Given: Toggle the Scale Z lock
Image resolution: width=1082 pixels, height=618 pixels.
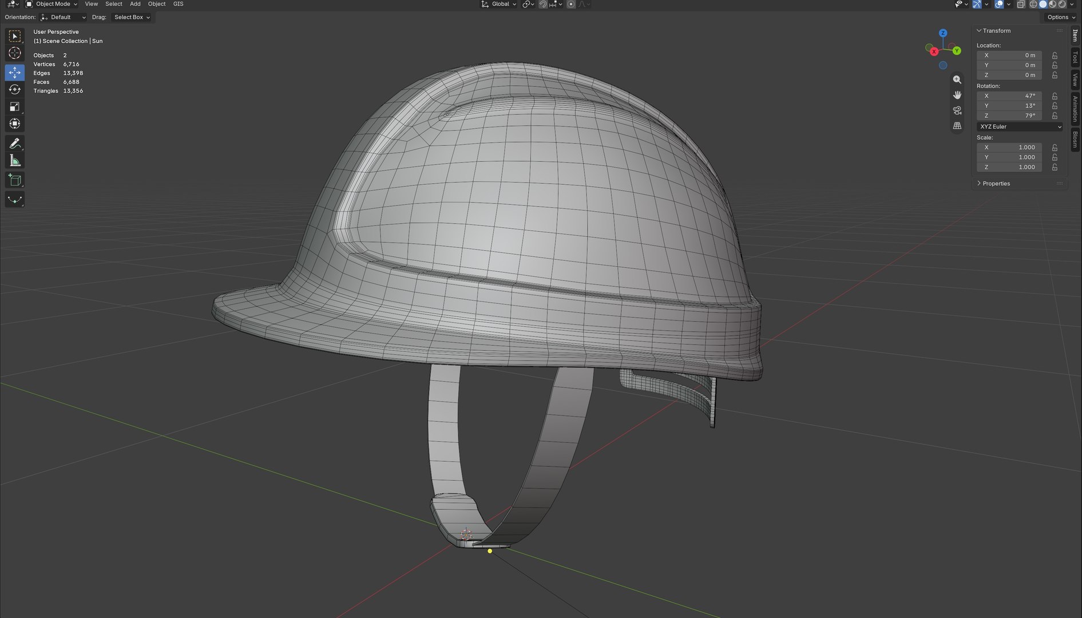Looking at the screenshot, I should pyautogui.click(x=1055, y=167).
